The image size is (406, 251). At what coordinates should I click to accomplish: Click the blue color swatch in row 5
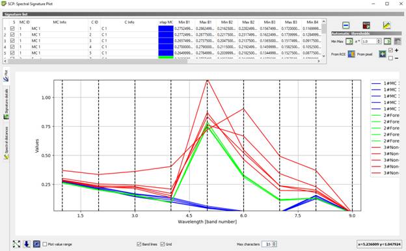coord(166,53)
